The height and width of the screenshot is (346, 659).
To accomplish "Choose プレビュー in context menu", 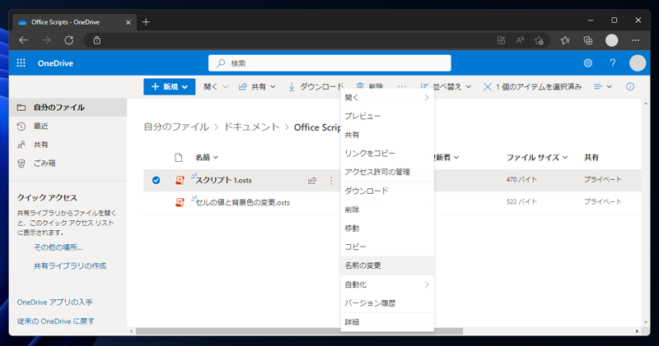I will tap(387, 116).
